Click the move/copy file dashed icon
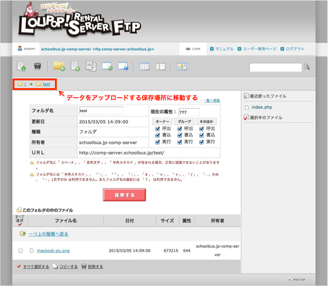 coord(91,66)
